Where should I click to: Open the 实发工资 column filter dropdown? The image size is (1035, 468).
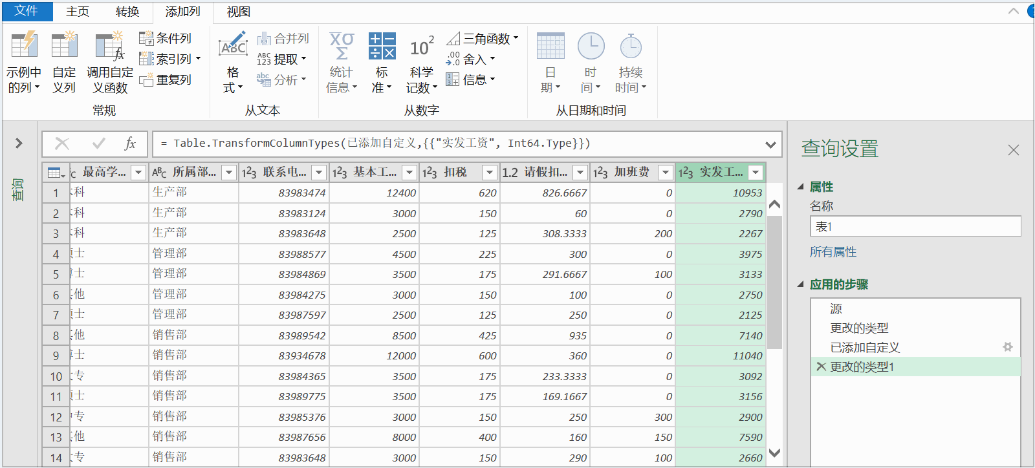click(x=755, y=173)
